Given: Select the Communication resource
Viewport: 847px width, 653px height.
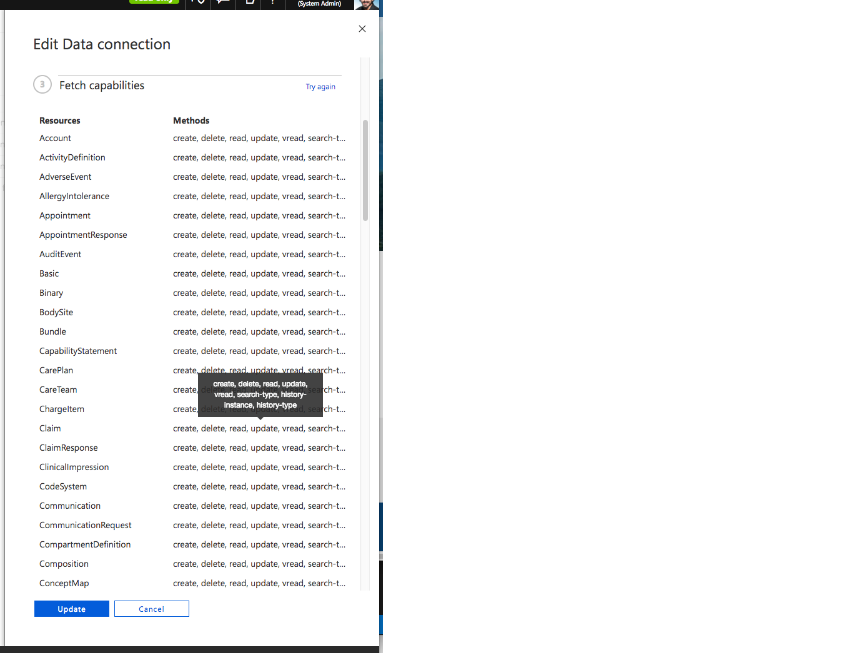Looking at the screenshot, I should tap(70, 506).
